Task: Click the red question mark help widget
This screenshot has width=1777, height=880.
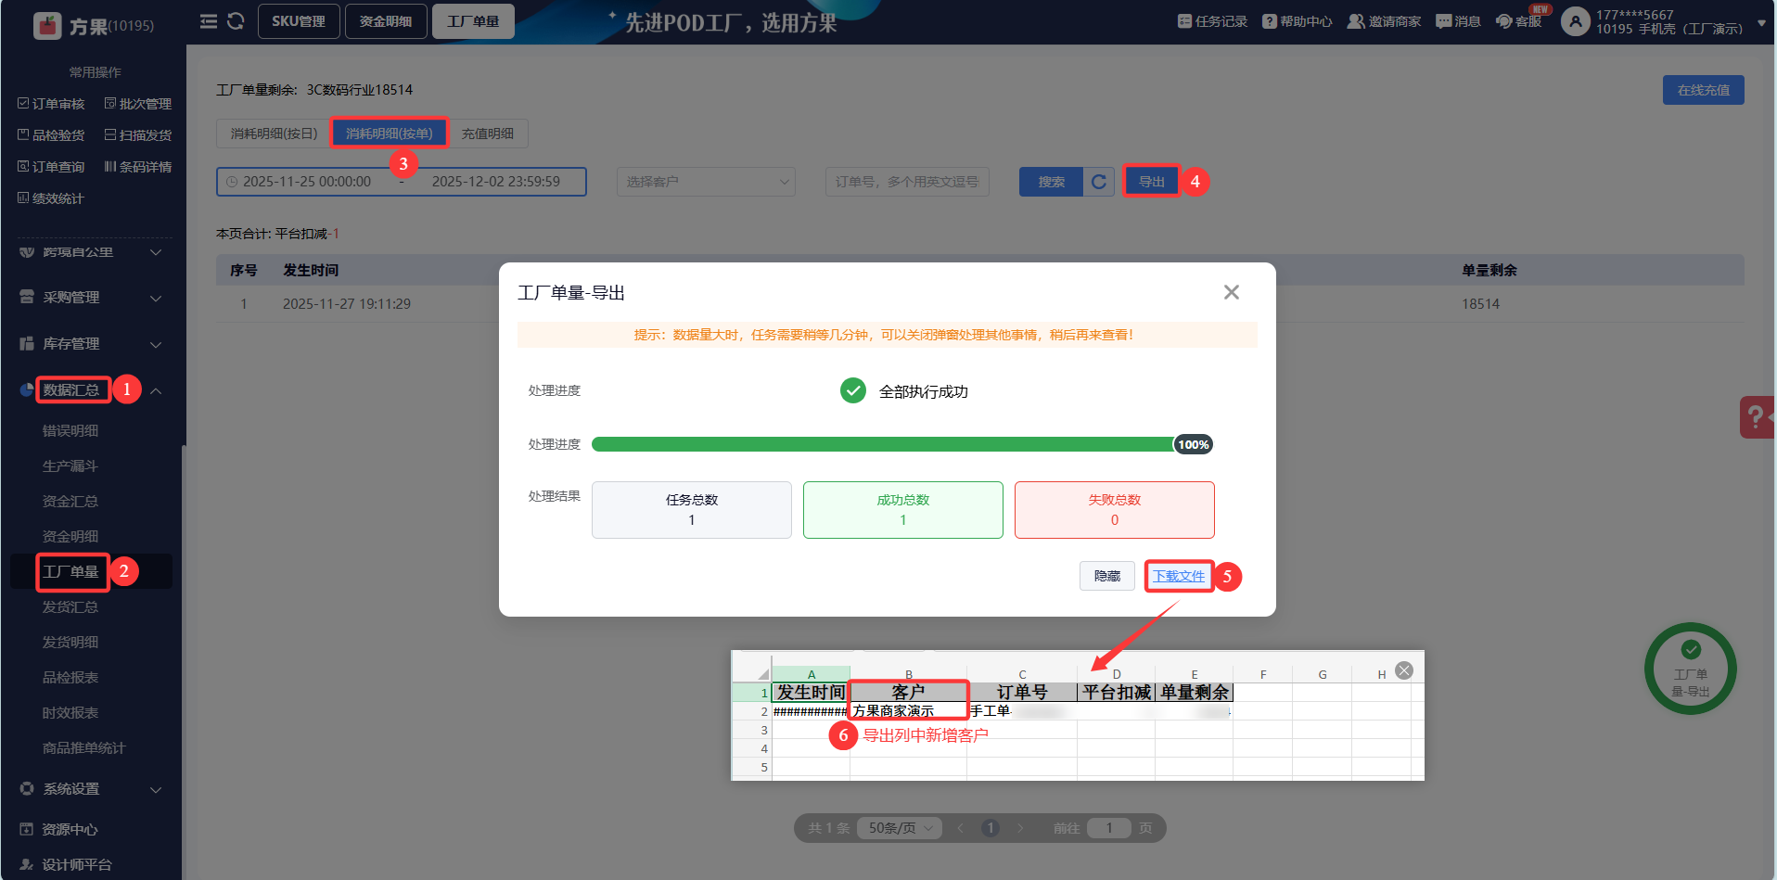Action: (x=1758, y=417)
